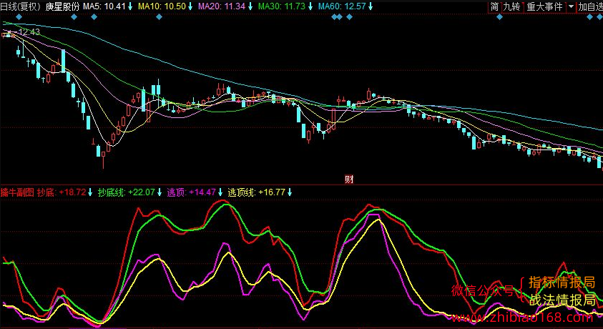Click the 财 finance marker on time axis
Image resolution: width=603 pixels, height=329 pixels.
pos(349,179)
